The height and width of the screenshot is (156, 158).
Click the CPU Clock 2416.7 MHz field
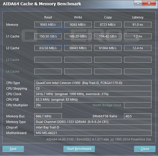[93, 94]
